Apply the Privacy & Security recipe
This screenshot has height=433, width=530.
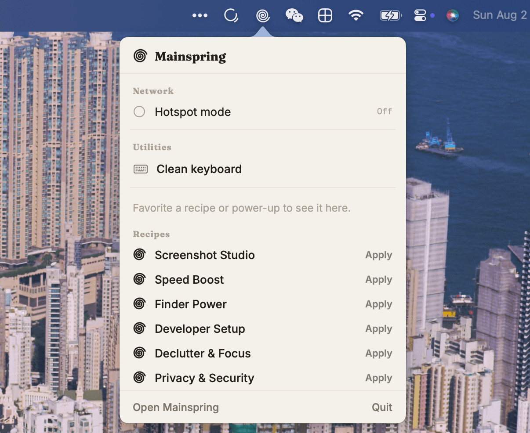(x=379, y=378)
